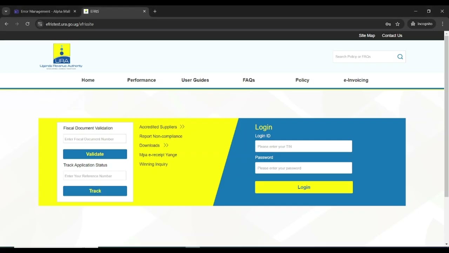Click the page vertical scrollbar

[446, 116]
